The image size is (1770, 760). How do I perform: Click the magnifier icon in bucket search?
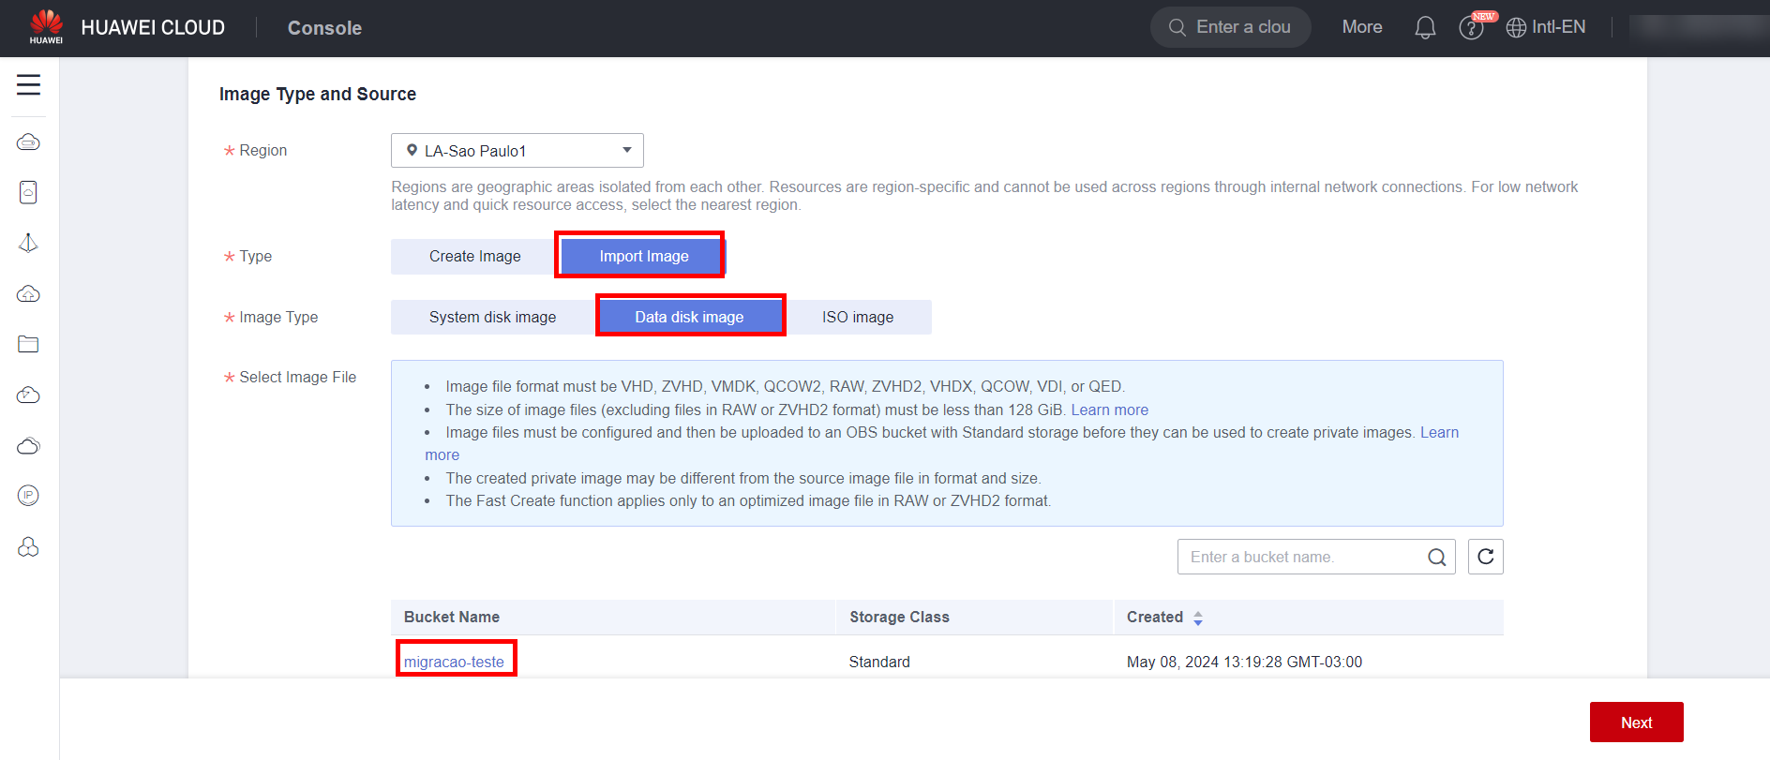click(x=1436, y=558)
